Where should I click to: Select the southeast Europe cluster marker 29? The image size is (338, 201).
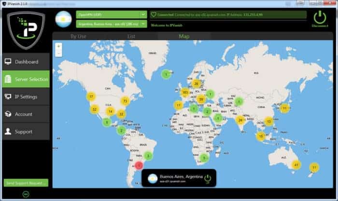[201, 100]
